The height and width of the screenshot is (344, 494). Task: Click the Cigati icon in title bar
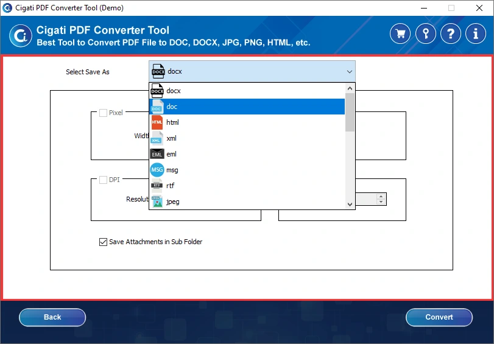click(7, 7)
